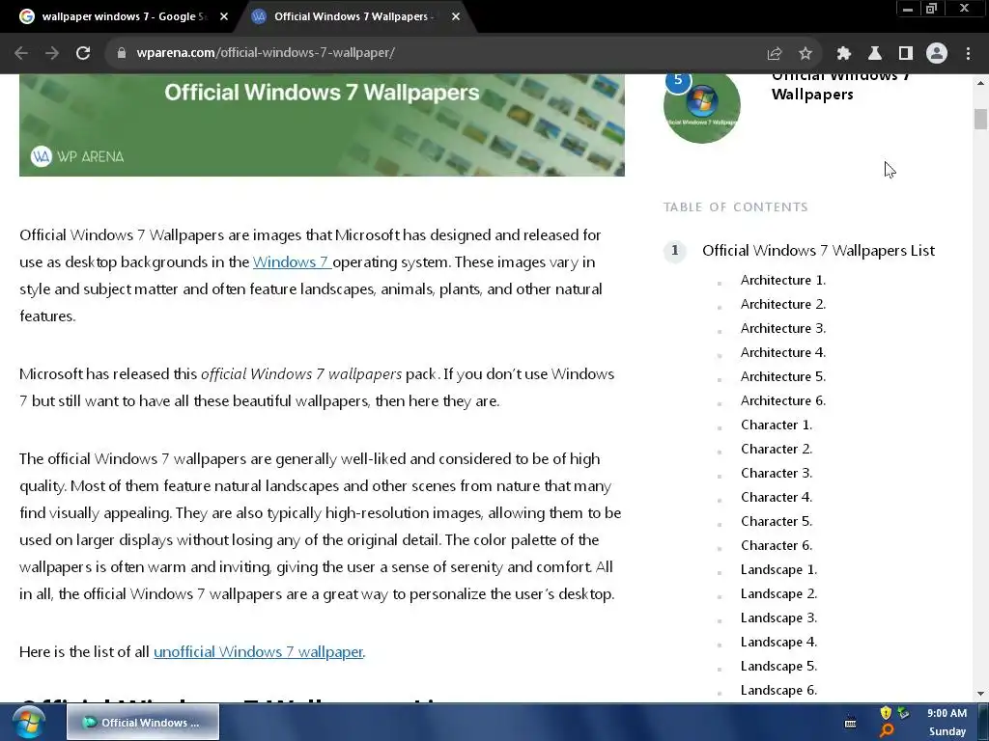The height and width of the screenshot is (741, 989).
Task: Reload the wparena page
Action: pyautogui.click(x=83, y=53)
